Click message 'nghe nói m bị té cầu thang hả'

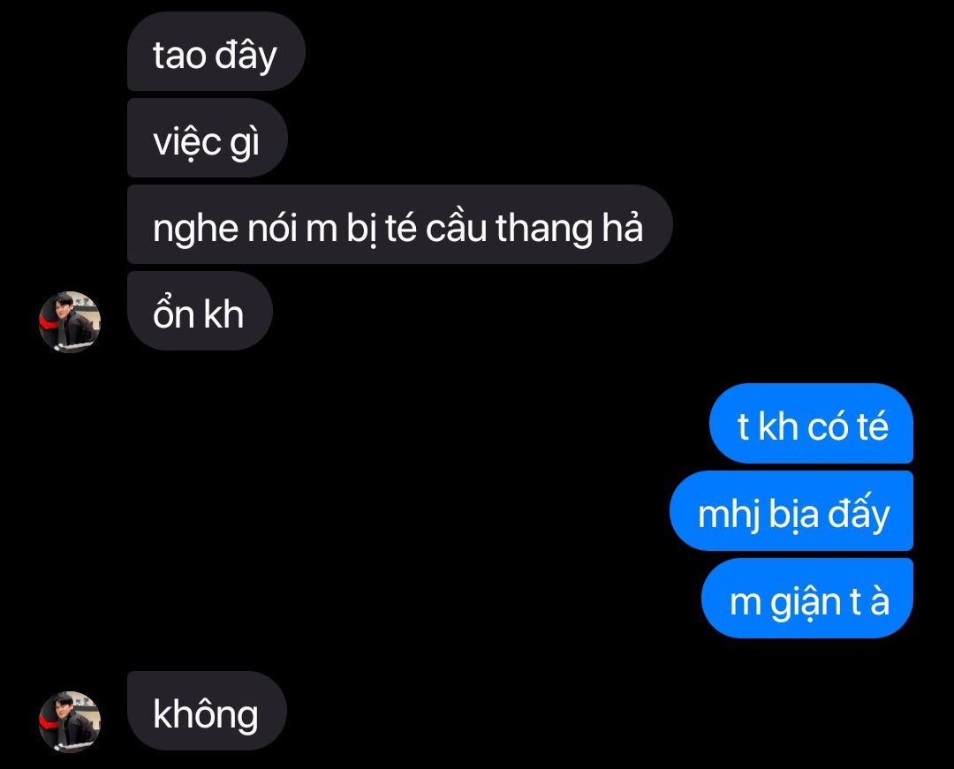click(400, 224)
